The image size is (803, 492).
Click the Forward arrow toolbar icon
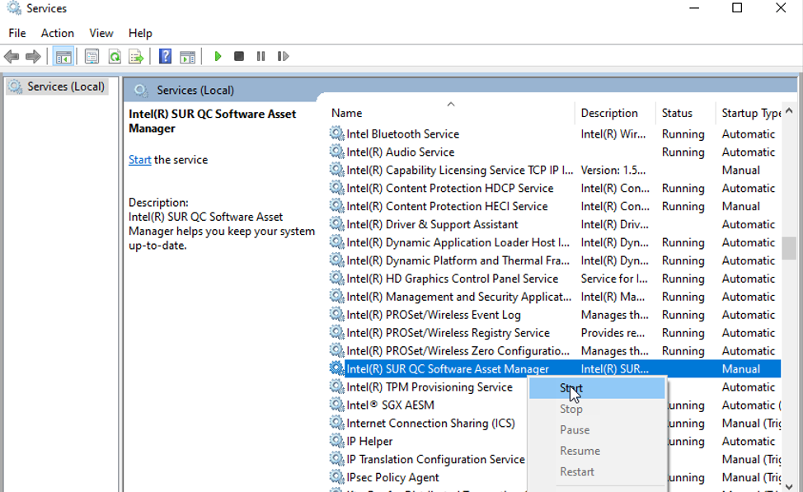(33, 56)
